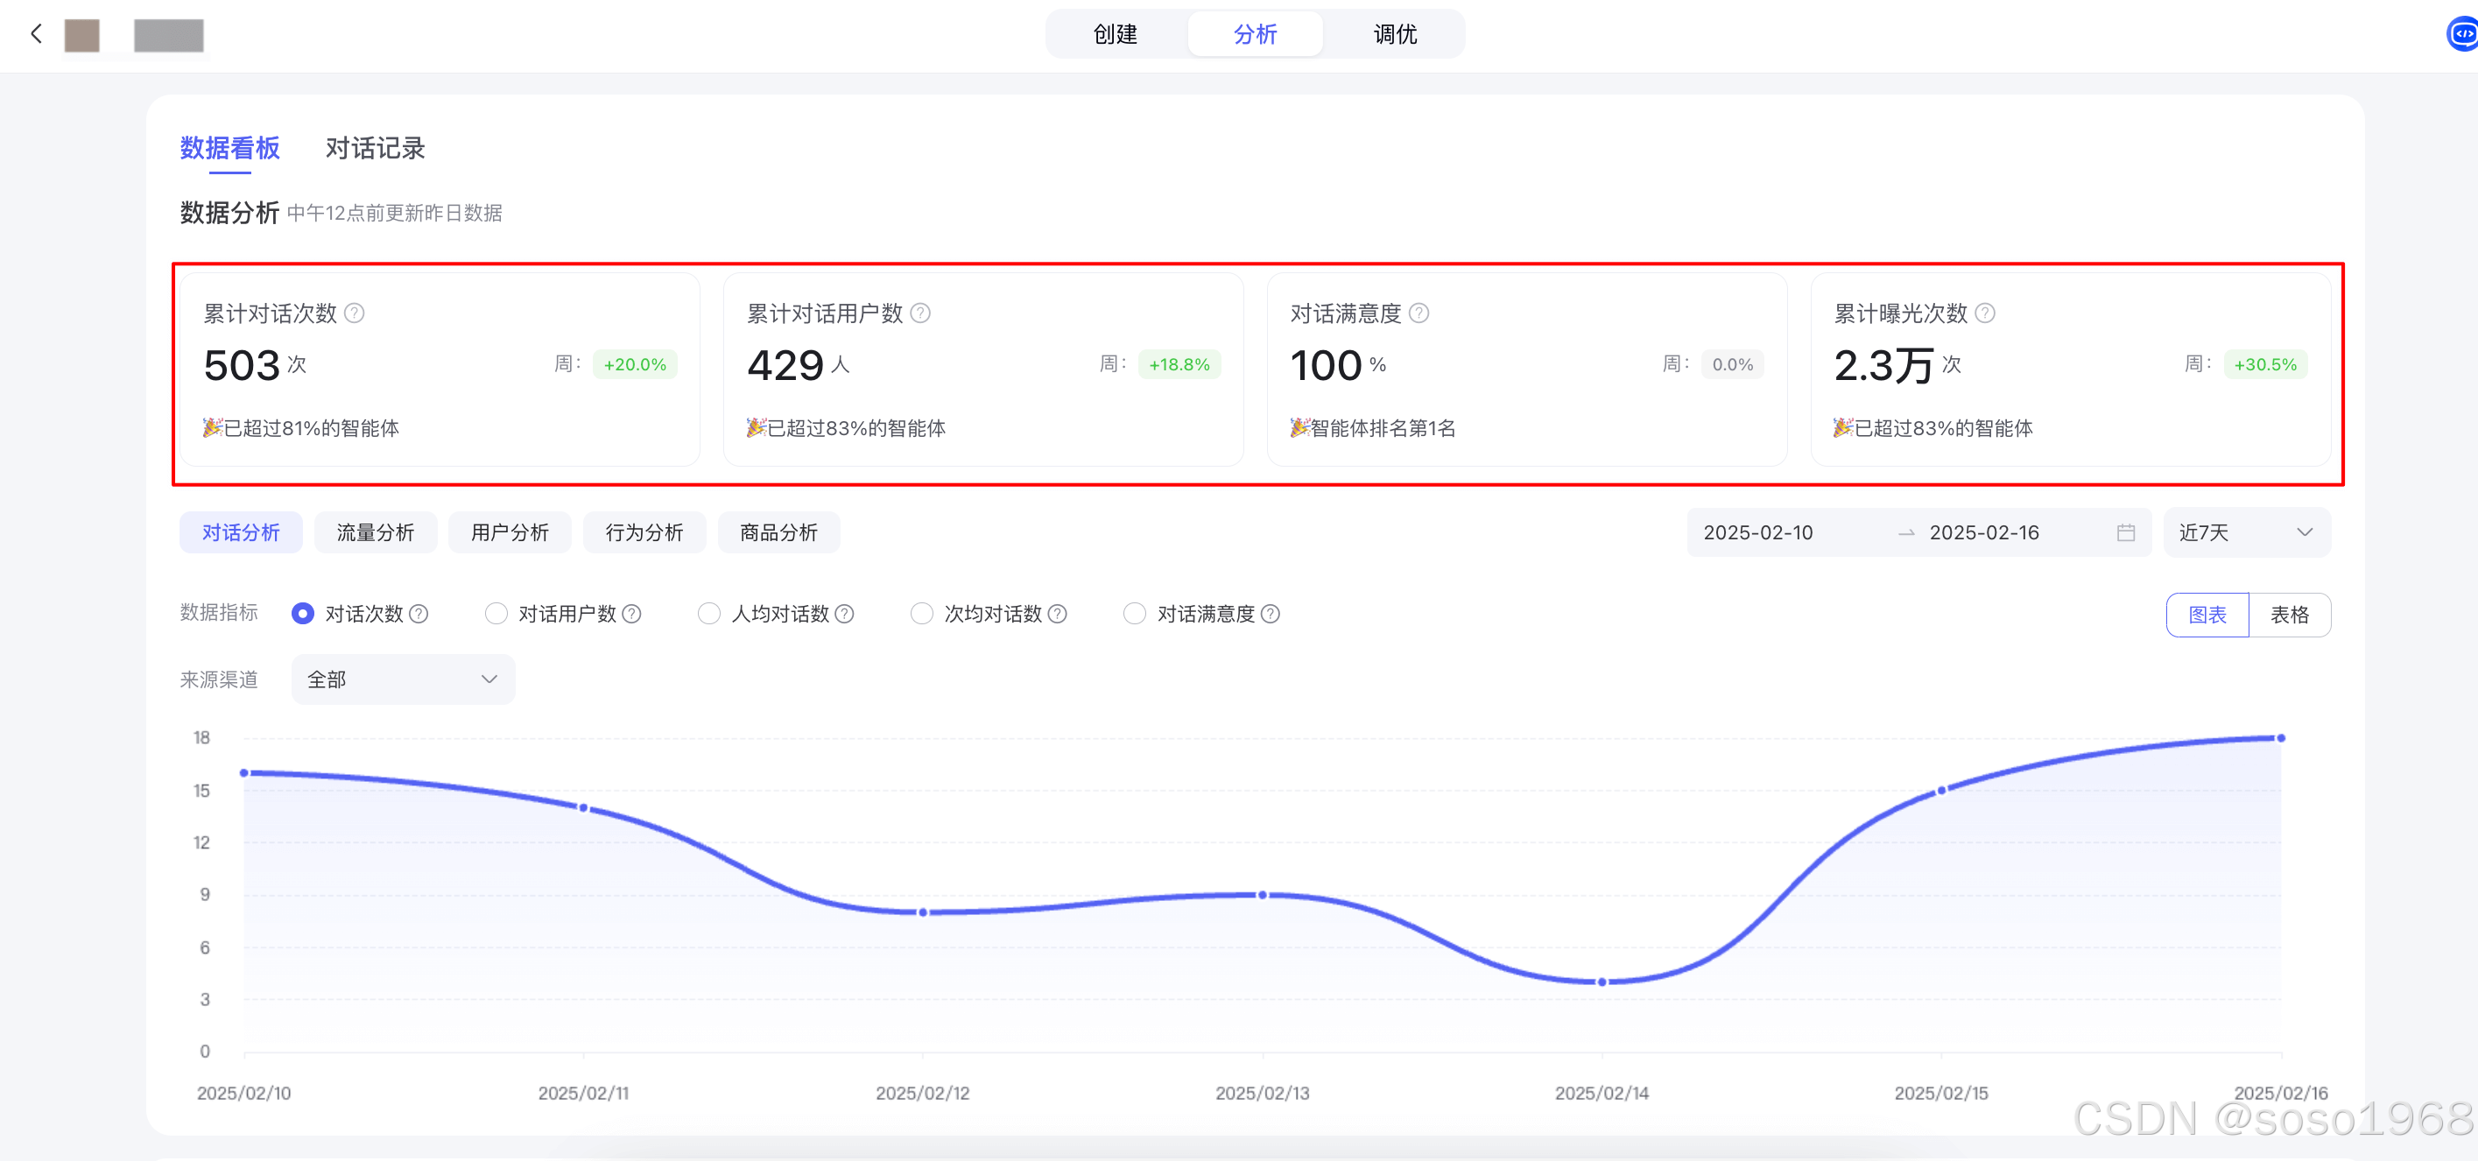Select the 对话用户数 radio button
Screen dimensions: 2478x1161
(496, 614)
